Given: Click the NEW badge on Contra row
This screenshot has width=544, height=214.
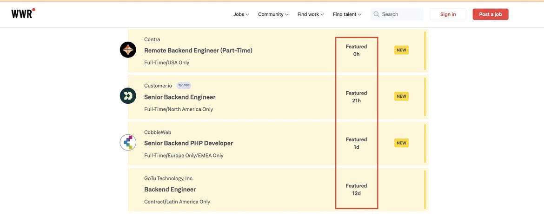Looking at the screenshot, I should 401,50.
